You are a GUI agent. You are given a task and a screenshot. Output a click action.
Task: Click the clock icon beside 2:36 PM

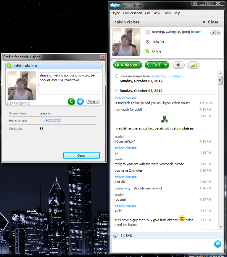147,41
